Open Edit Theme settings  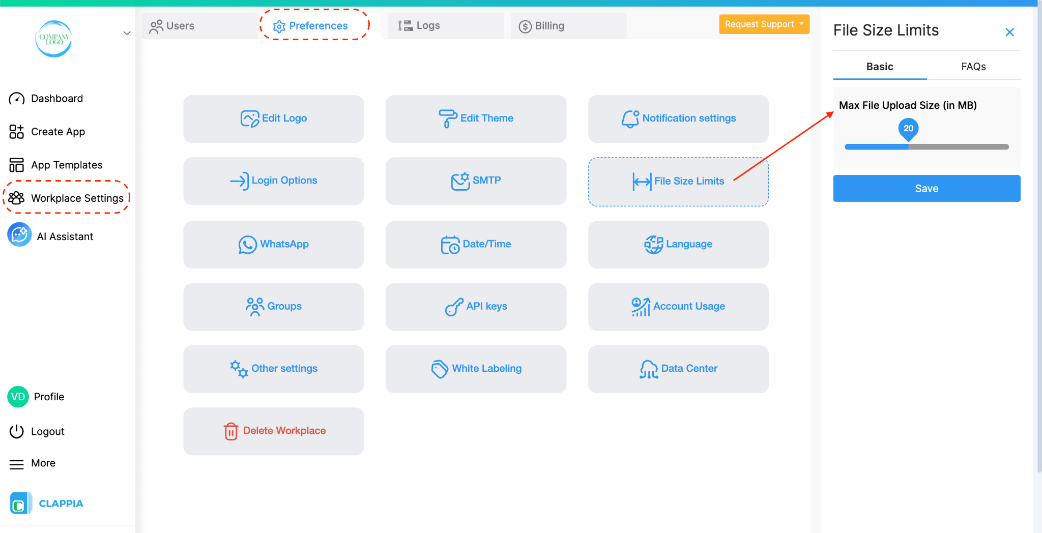476,119
